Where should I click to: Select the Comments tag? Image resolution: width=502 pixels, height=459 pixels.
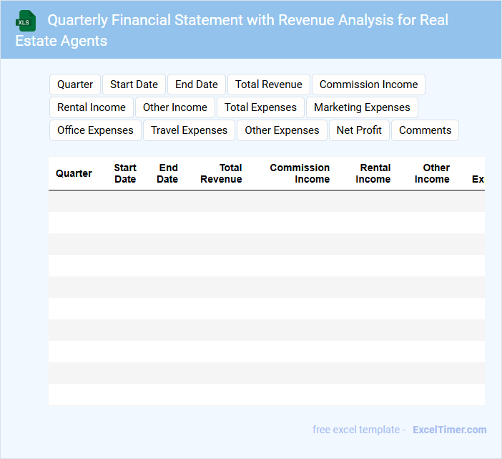click(x=425, y=130)
